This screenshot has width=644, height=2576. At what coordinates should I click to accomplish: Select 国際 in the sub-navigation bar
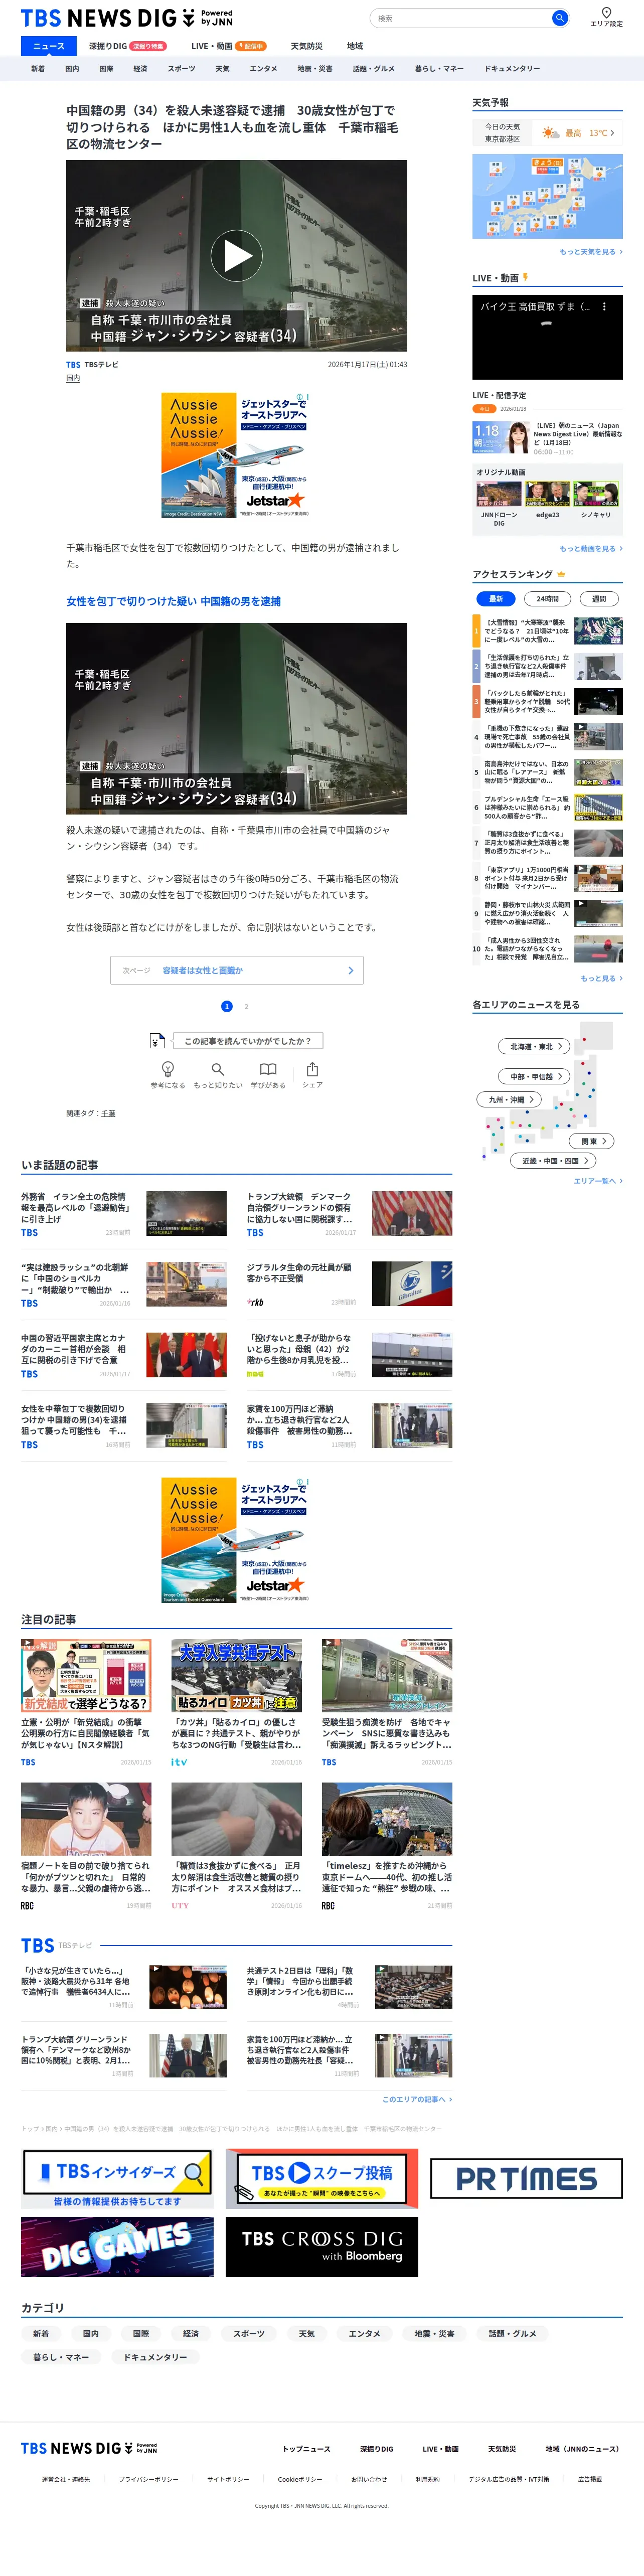106,69
